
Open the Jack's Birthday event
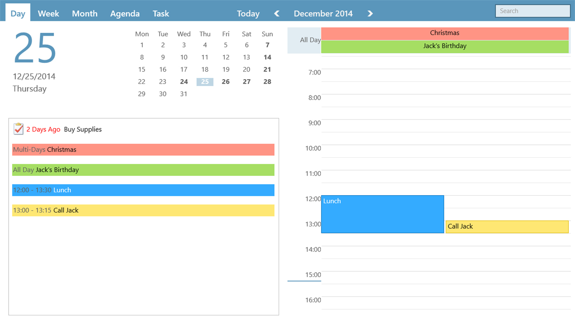pos(444,46)
